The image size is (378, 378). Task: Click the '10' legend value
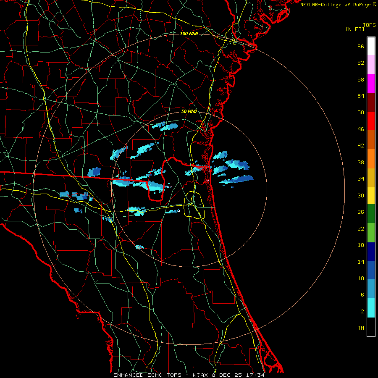point(361,278)
